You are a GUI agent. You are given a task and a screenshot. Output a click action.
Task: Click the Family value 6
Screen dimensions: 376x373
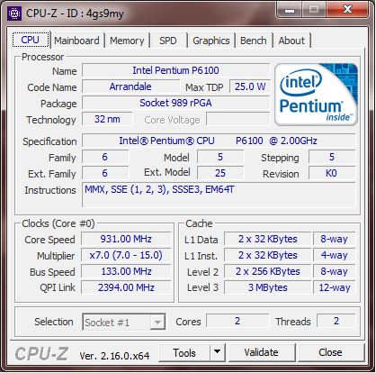pyautogui.click(x=105, y=157)
